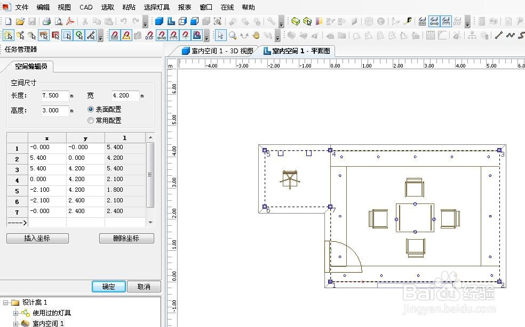Open the 选择灯具 menu

pos(157,7)
